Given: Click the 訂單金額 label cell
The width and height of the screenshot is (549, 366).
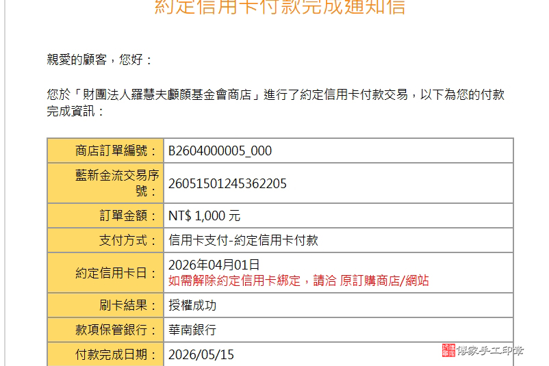Looking at the screenshot, I should (105, 215).
